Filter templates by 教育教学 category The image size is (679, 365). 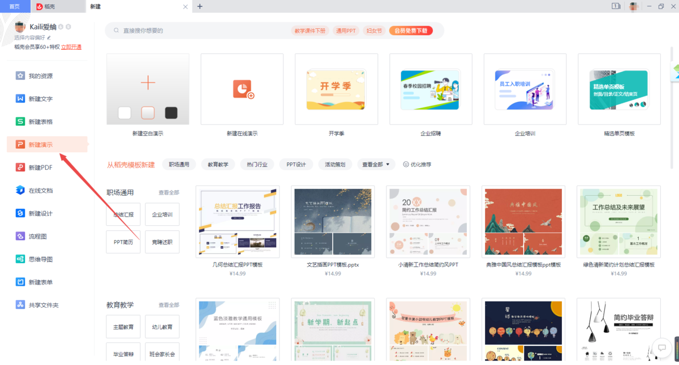coord(218,164)
